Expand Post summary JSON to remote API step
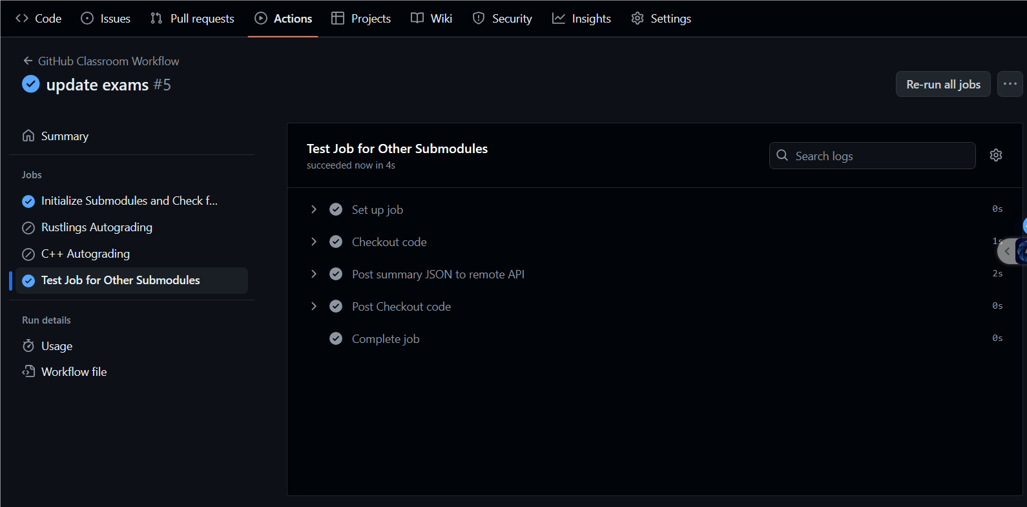1027x507 pixels. 314,274
